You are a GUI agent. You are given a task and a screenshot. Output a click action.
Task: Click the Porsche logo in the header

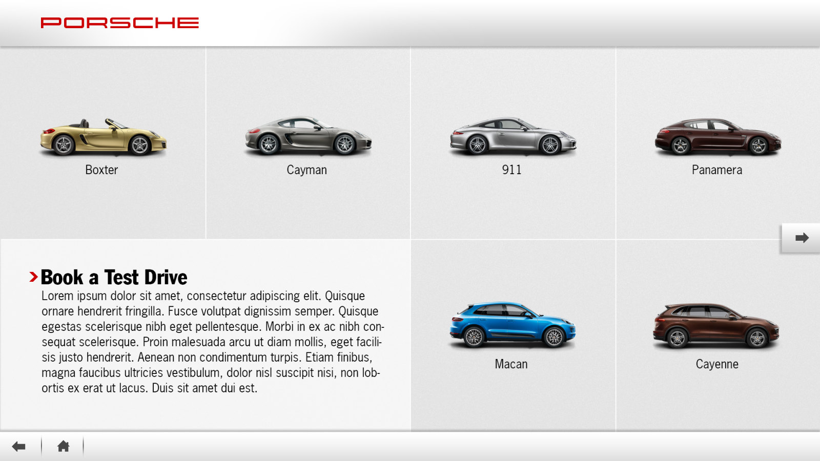click(120, 23)
